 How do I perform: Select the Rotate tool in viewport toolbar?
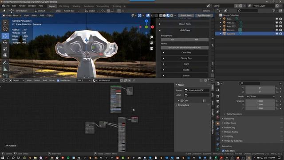pyautogui.click(x=5, y=42)
